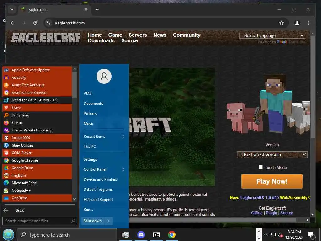Open Microsoft Edge from program list

pos(37,183)
